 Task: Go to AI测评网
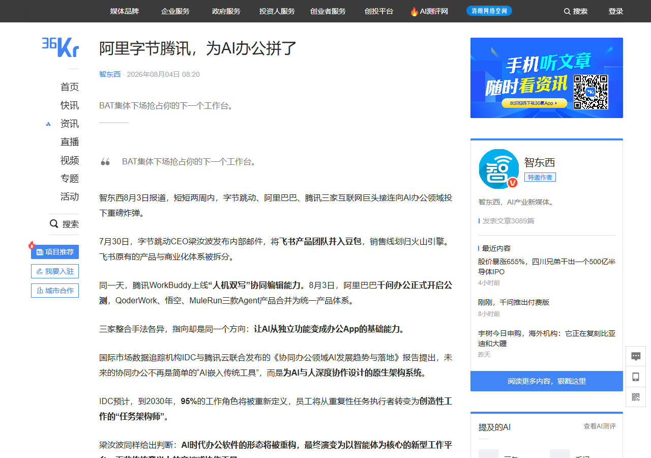[434, 11]
